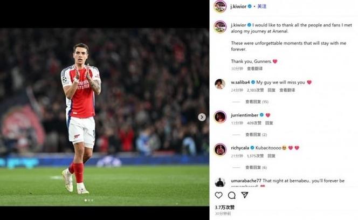Go to next photo with carousel arrow
Screen dimensions: 358x220
coord(202,117)
